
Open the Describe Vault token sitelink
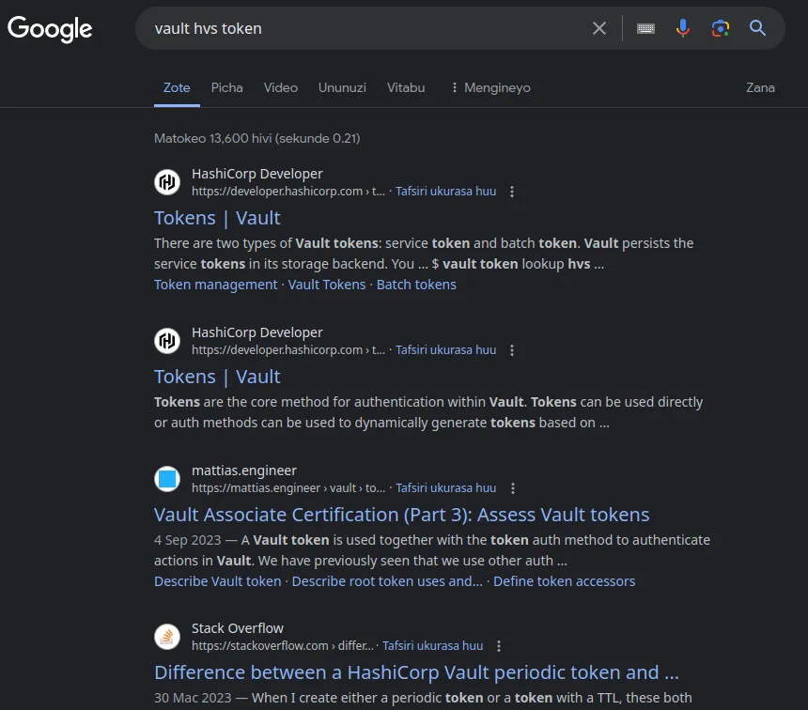(217, 581)
